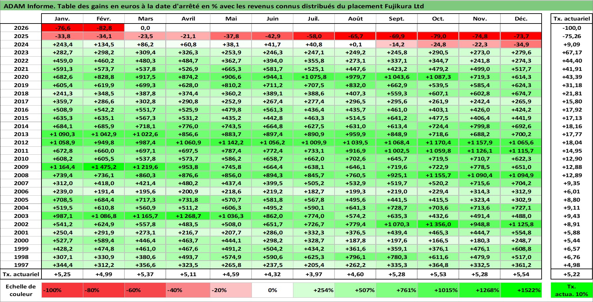
Task: Click the -80% color scale swatch
Action: (x=104, y=290)
